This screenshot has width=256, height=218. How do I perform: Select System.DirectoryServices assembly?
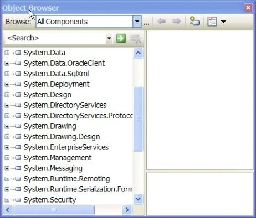click(x=65, y=106)
